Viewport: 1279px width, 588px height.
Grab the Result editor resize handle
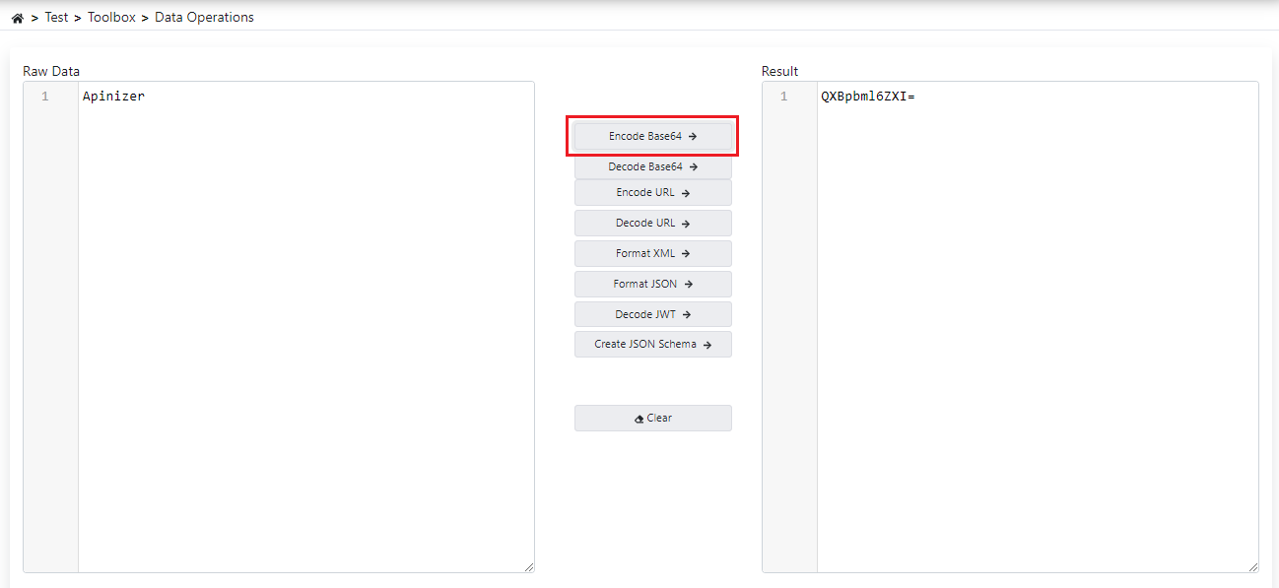coord(1252,566)
